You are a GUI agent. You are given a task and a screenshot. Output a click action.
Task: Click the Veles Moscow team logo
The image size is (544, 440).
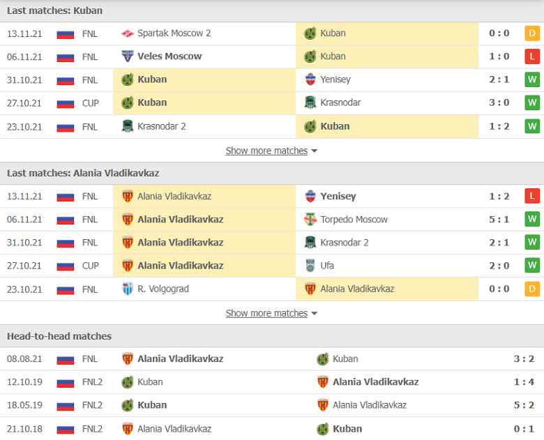pyautogui.click(x=128, y=56)
